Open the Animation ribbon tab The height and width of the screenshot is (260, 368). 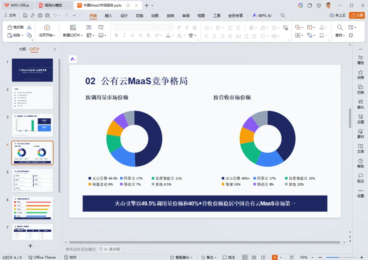click(155, 15)
